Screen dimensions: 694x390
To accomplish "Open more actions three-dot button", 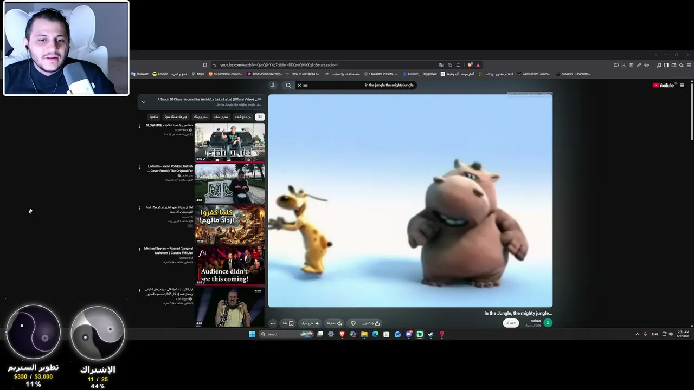I will coord(273,323).
